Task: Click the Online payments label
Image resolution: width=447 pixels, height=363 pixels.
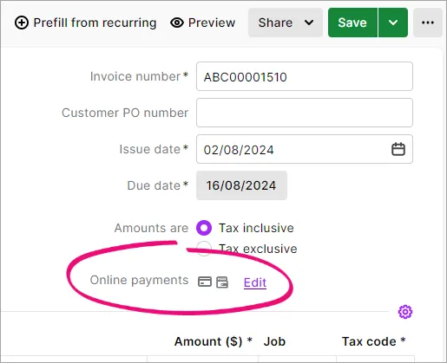Action: click(x=139, y=280)
